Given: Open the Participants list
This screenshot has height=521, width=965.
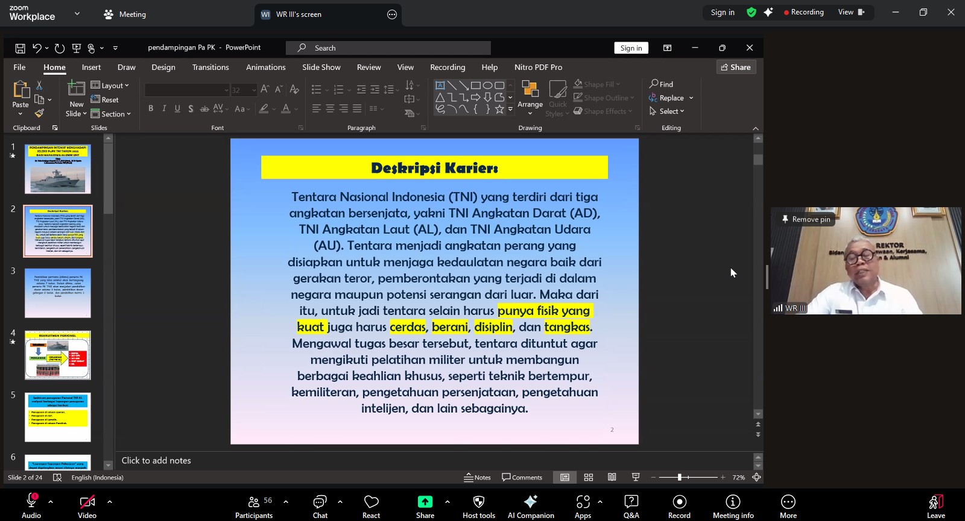Looking at the screenshot, I should click(x=254, y=506).
